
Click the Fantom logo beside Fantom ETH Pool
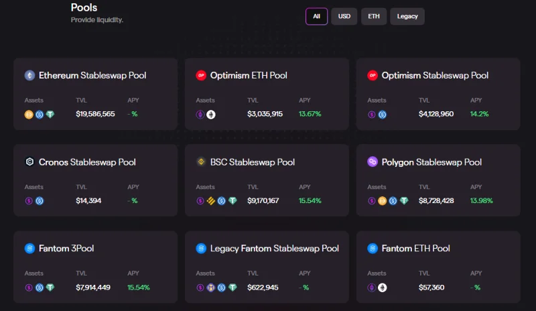click(x=373, y=249)
